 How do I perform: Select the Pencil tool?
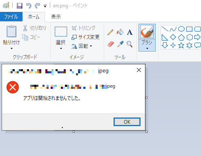110,32
